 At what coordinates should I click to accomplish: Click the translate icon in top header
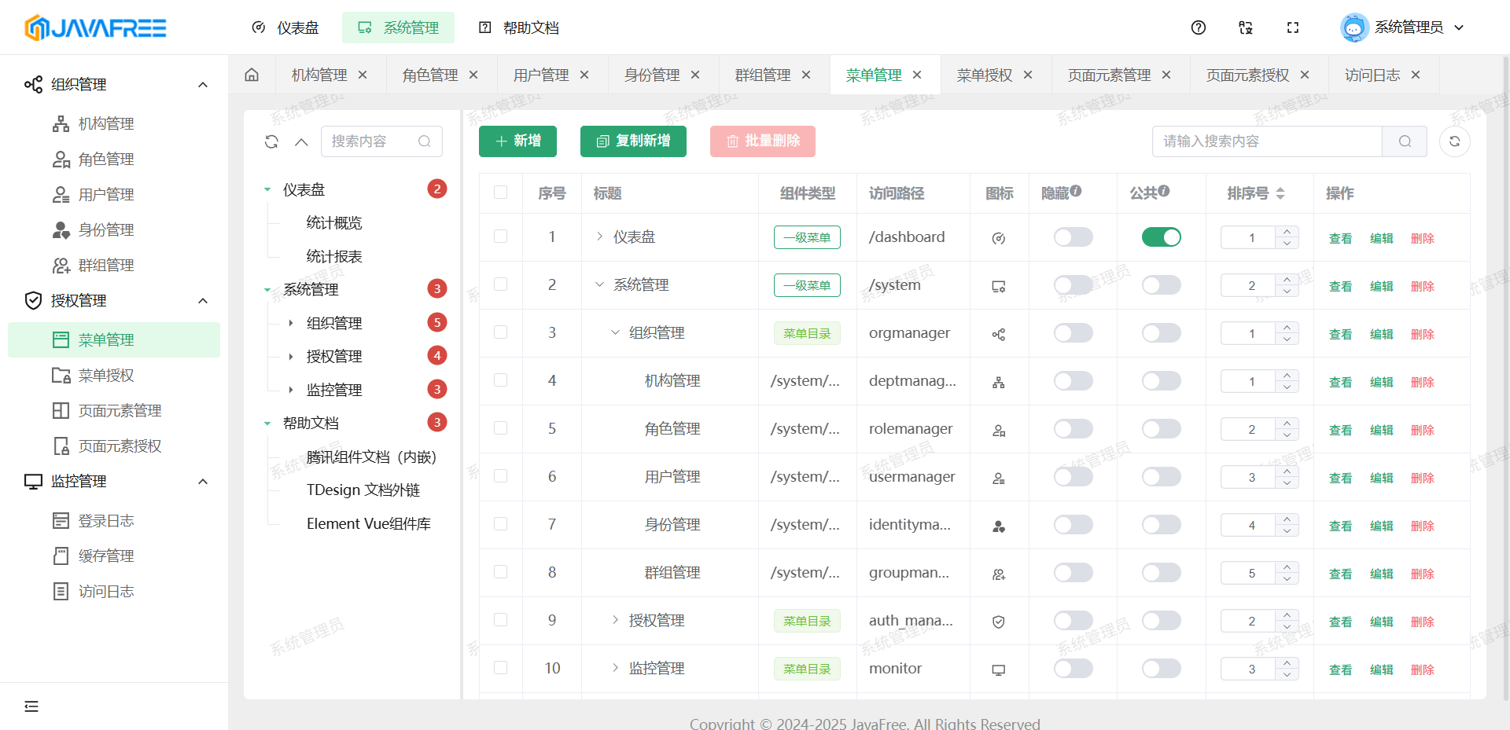point(1245,28)
